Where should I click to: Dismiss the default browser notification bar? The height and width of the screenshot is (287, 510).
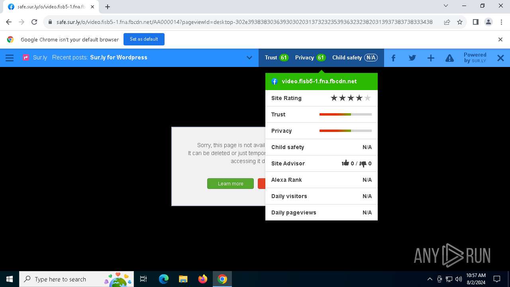(x=500, y=39)
